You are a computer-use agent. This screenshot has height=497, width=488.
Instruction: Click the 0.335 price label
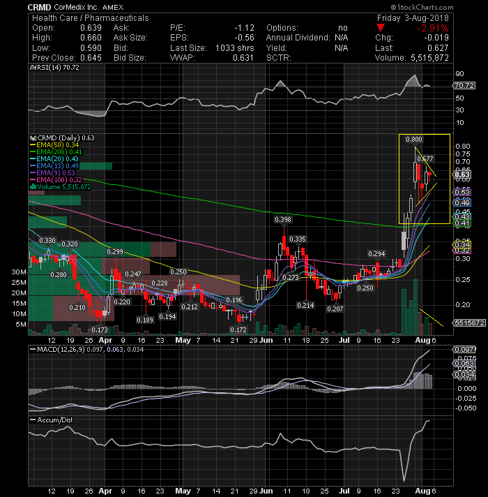coord(298,239)
